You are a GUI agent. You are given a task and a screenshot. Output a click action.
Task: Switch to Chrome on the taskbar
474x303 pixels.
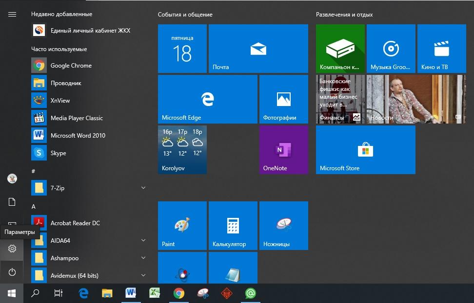tap(178, 293)
